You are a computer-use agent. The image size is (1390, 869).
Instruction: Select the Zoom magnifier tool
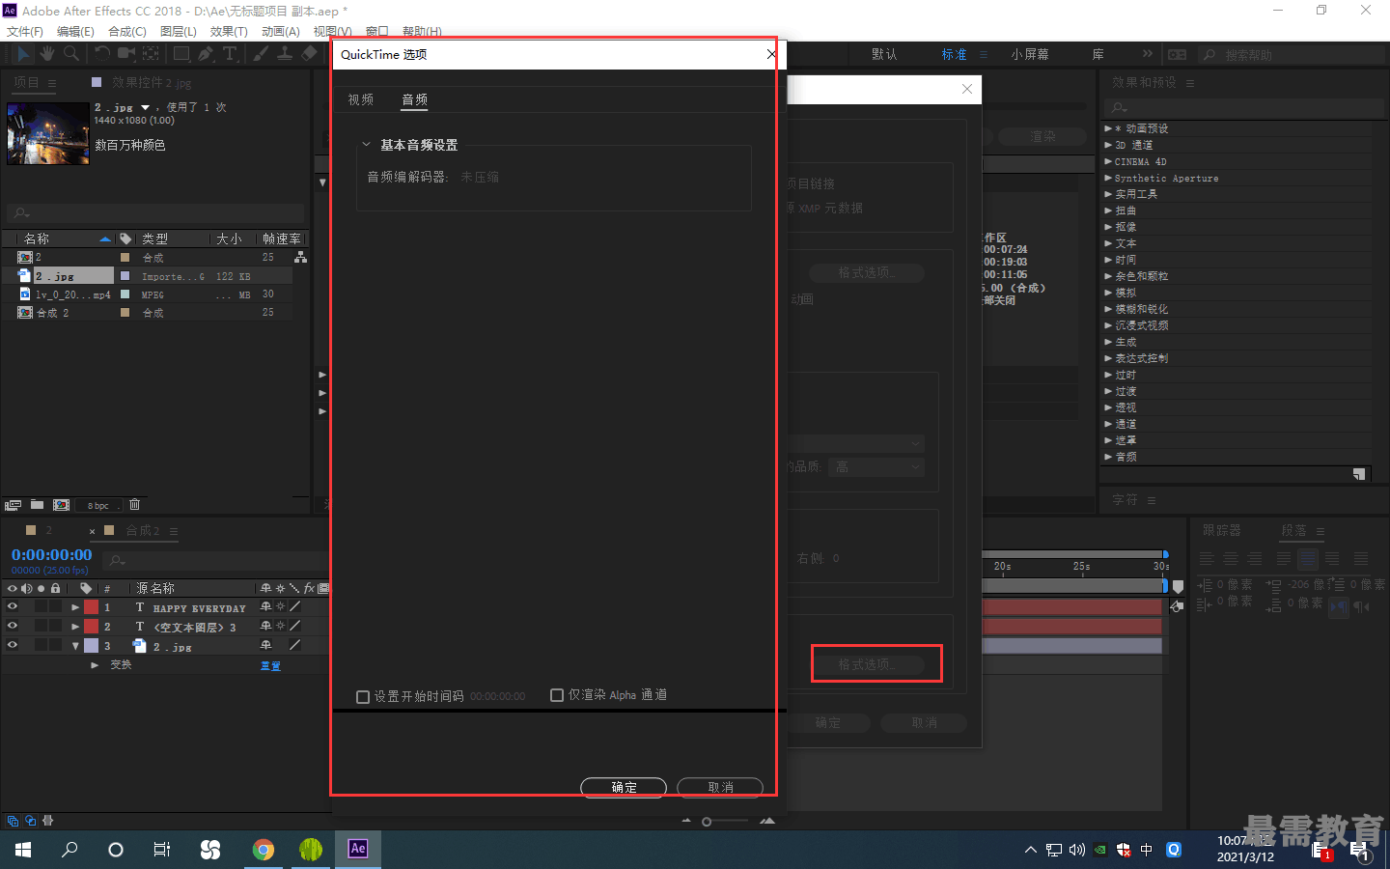tap(70, 54)
